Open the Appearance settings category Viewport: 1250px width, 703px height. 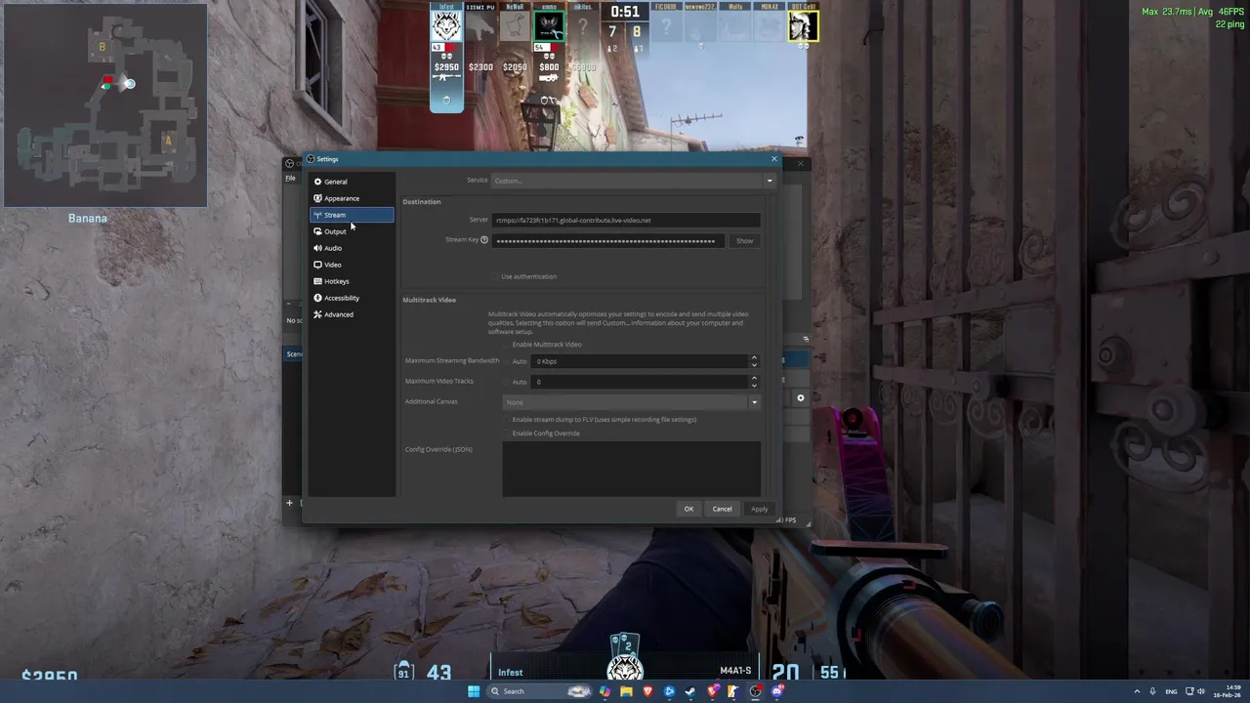click(352, 198)
